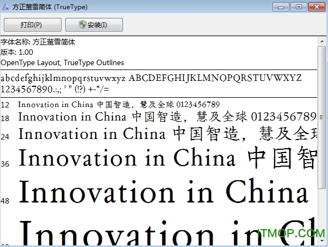Click the 安装(I) install button

point(94,25)
